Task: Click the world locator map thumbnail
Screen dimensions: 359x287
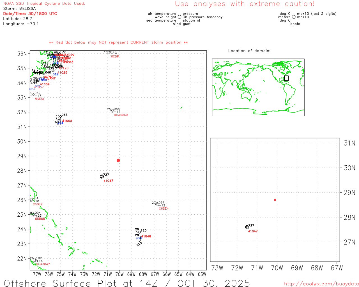Action: point(258,87)
